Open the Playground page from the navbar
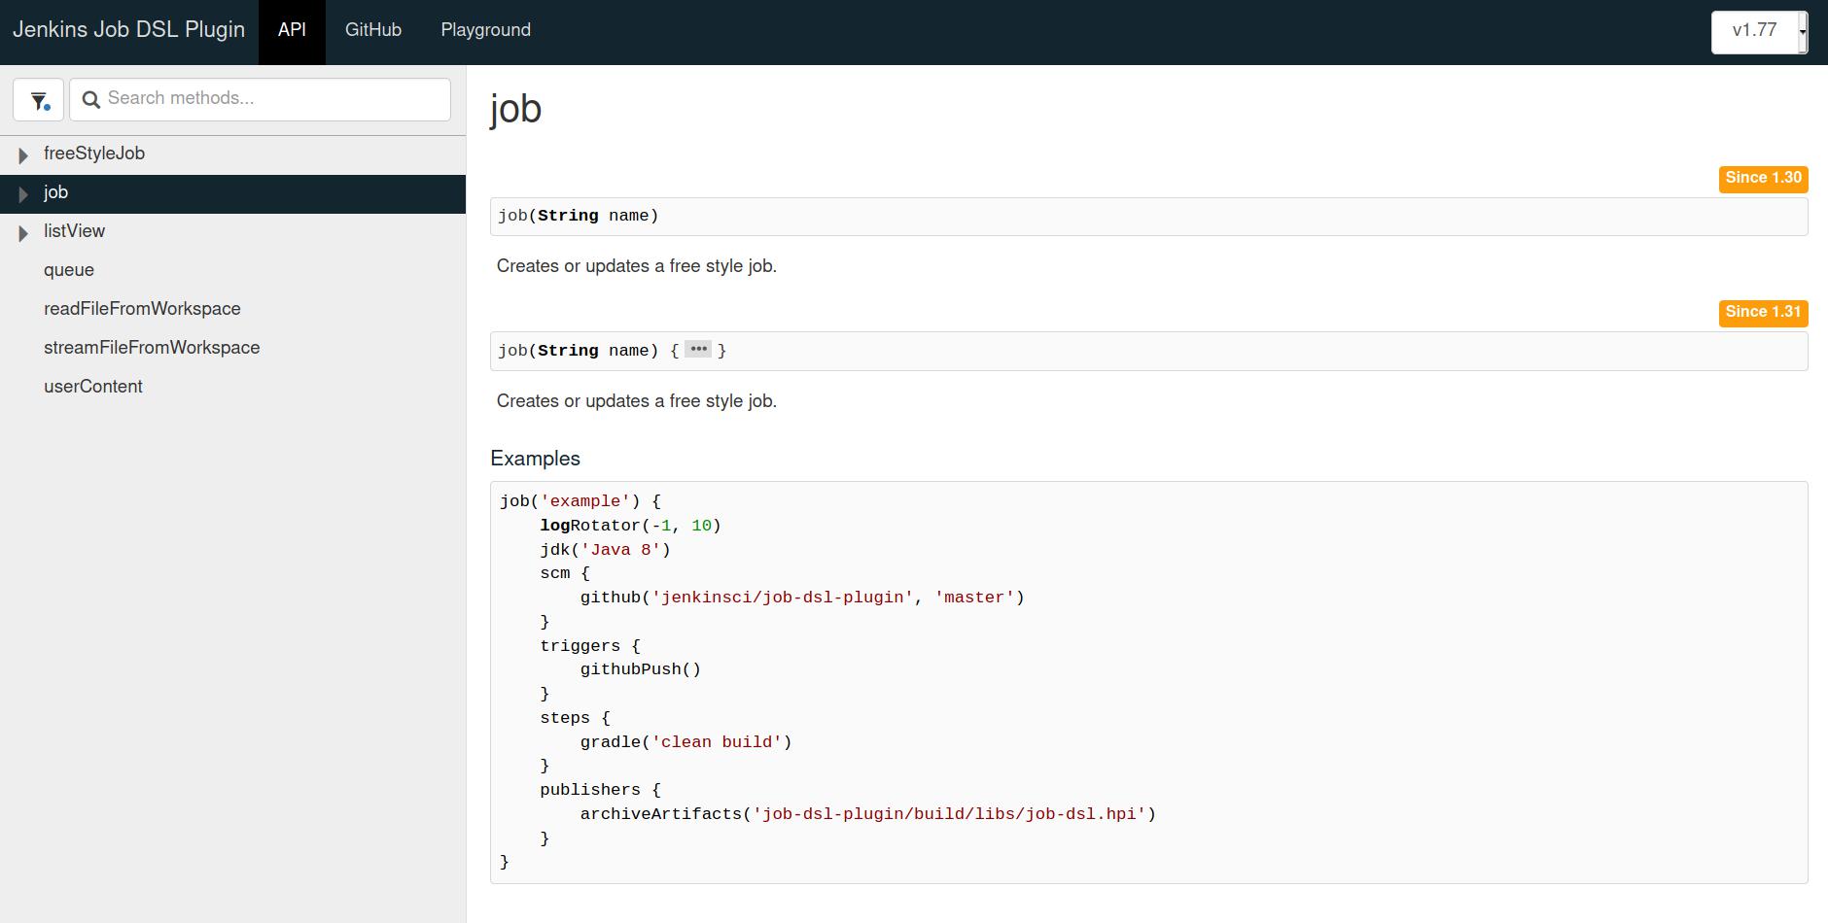Screen dimensions: 1828x923 [x=484, y=30]
